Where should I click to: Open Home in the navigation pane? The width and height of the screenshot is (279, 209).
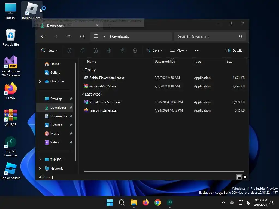click(54, 64)
